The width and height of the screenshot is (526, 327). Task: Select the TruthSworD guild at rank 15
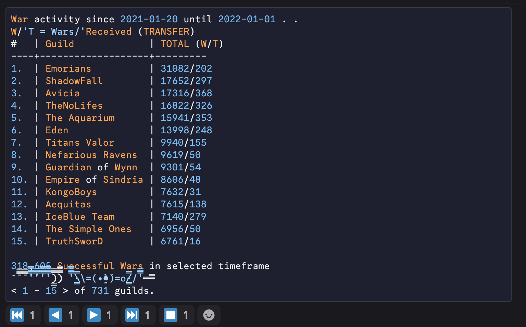[74, 241]
